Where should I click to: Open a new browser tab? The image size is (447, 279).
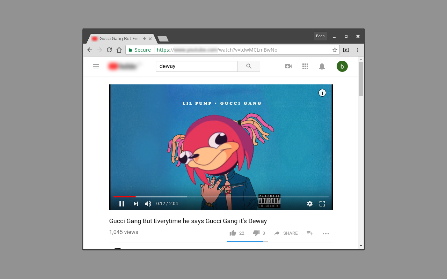pos(163,39)
